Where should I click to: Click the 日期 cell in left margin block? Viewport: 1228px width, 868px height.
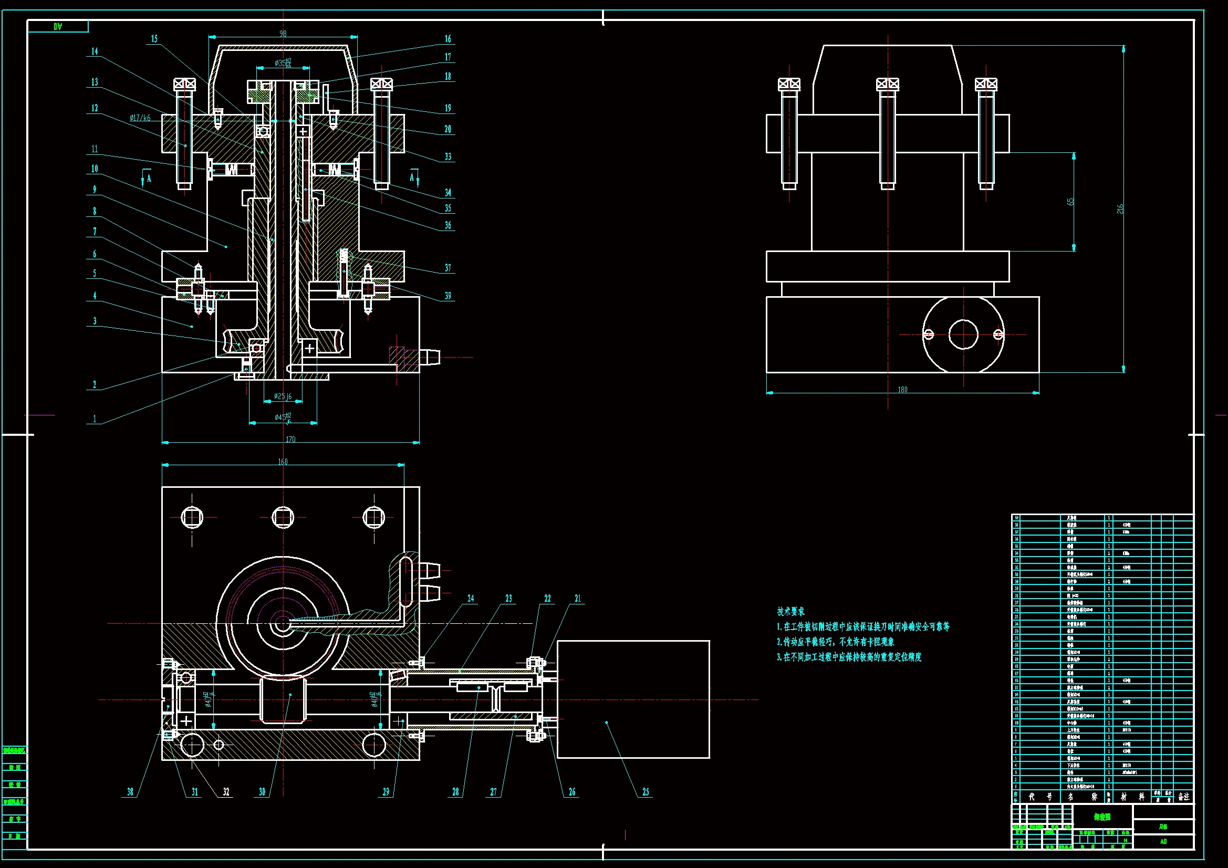[x=14, y=836]
